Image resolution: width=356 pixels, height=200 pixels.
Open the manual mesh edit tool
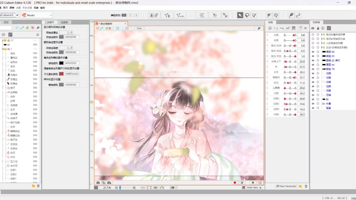click(167, 15)
